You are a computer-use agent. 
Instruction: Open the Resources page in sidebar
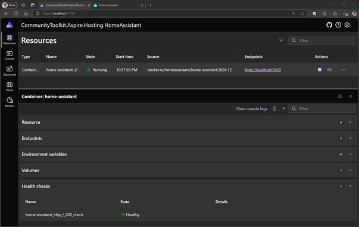coord(10,40)
